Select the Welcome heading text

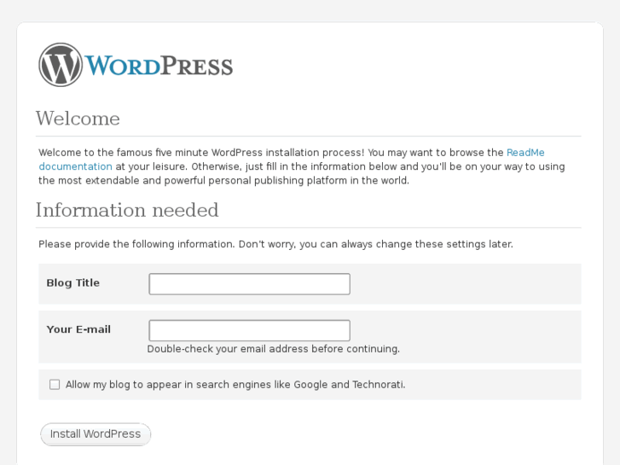(x=78, y=119)
